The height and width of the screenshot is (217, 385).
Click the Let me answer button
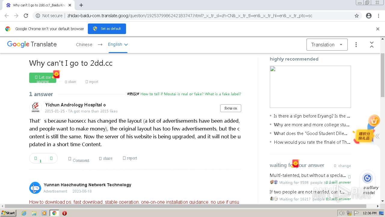coord(43,78)
